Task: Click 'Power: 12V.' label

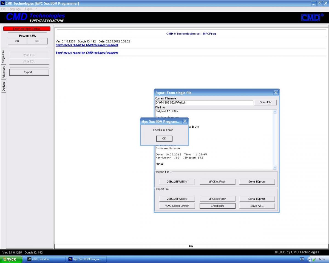Action: 27,36
